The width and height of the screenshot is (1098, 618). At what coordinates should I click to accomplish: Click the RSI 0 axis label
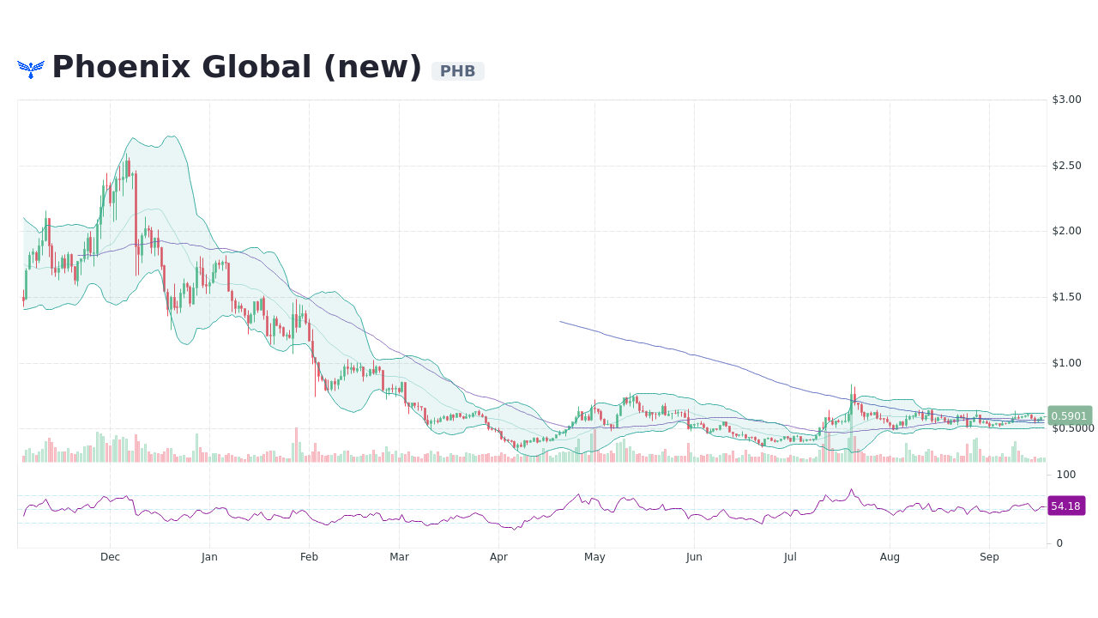coord(1059,543)
